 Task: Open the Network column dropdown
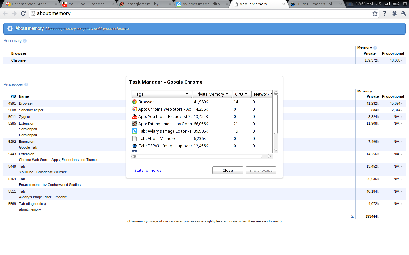[x=262, y=94]
